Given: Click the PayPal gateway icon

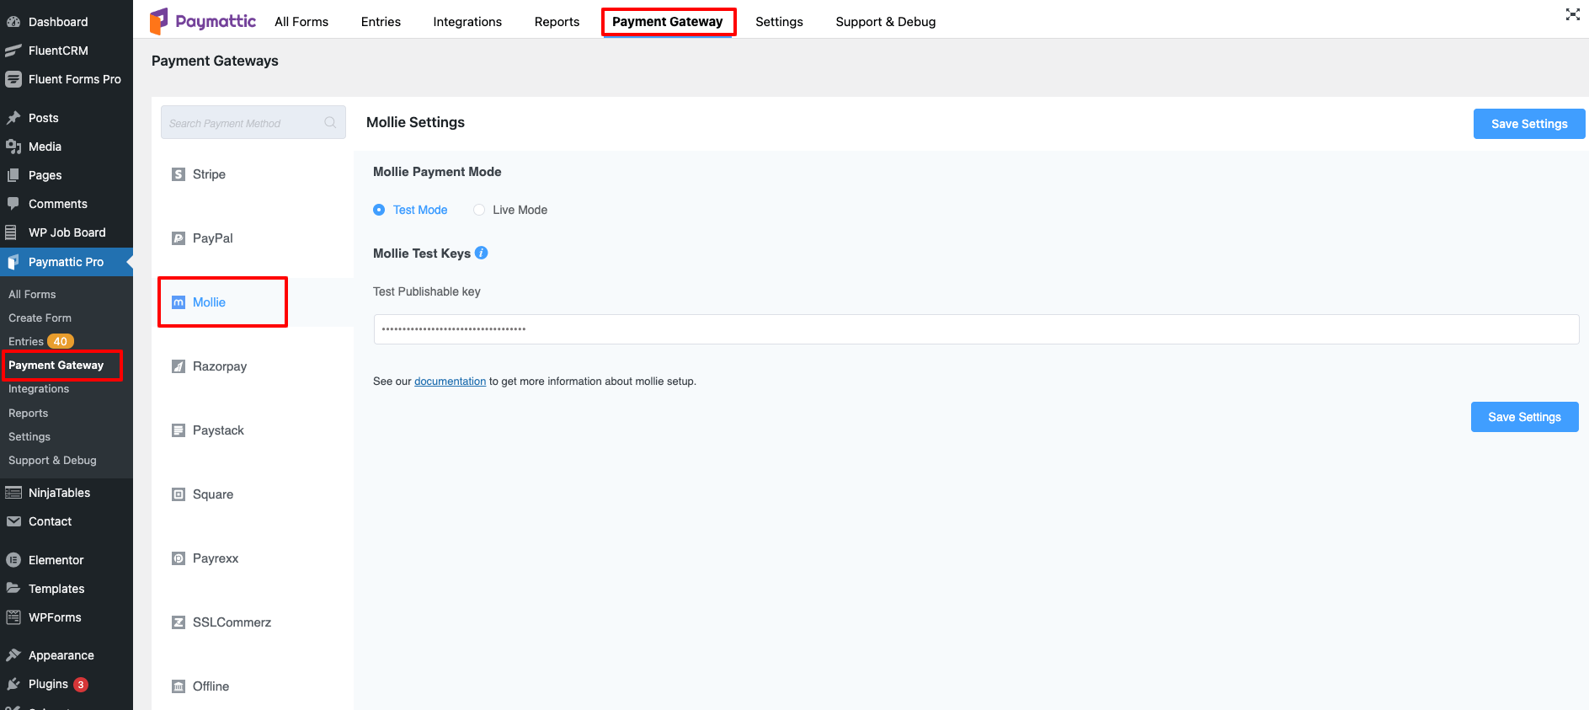Looking at the screenshot, I should point(179,238).
